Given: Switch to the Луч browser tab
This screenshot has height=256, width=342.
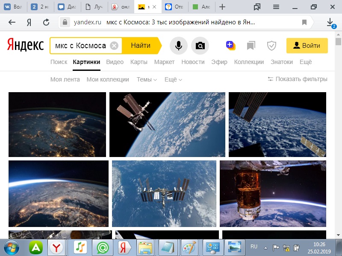Looking at the screenshot, I should pos(94,7).
